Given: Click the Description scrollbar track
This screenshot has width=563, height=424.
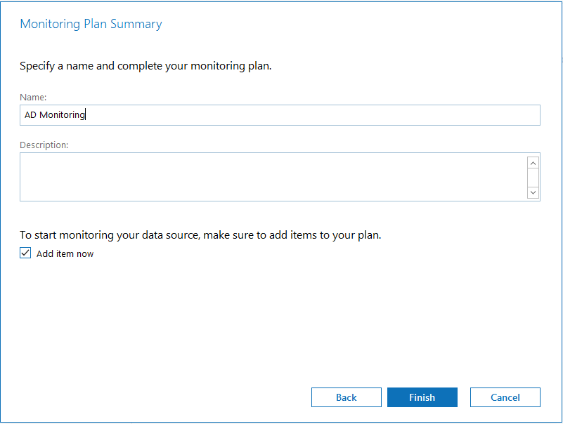Looking at the screenshot, I should [533, 177].
